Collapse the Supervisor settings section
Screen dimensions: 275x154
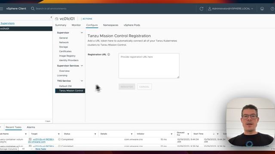82,33
